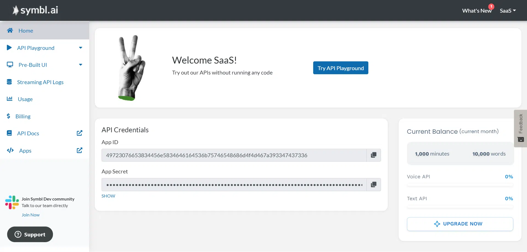Screen dimensions: 527x252
Task: Click the Slack community logo
Action: 12,202
